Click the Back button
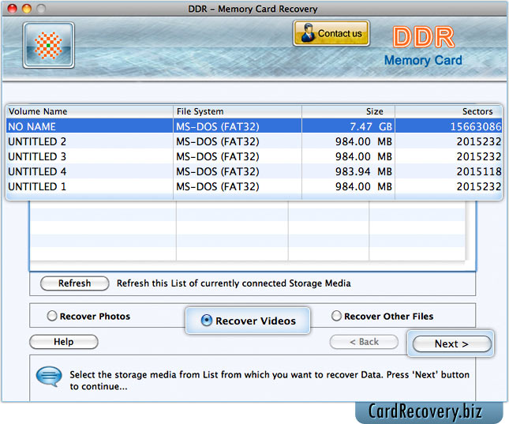This screenshot has width=509, height=424. 364,342
